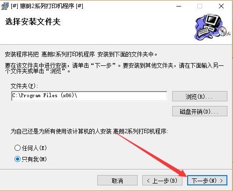Image resolution: width=233 pixels, height=191 pixels.
Task: Click the 文件夹(F): label
Action: [x=24, y=86]
